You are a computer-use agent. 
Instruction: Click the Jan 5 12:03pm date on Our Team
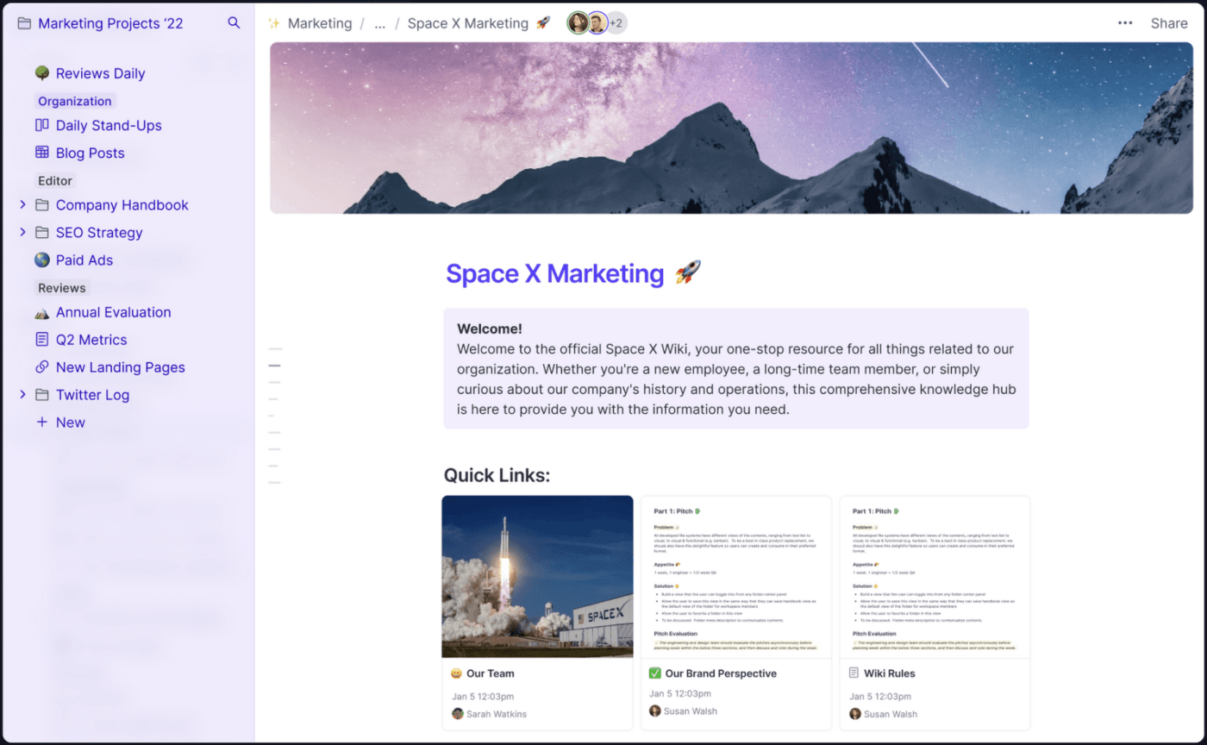pyautogui.click(x=483, y=696)
